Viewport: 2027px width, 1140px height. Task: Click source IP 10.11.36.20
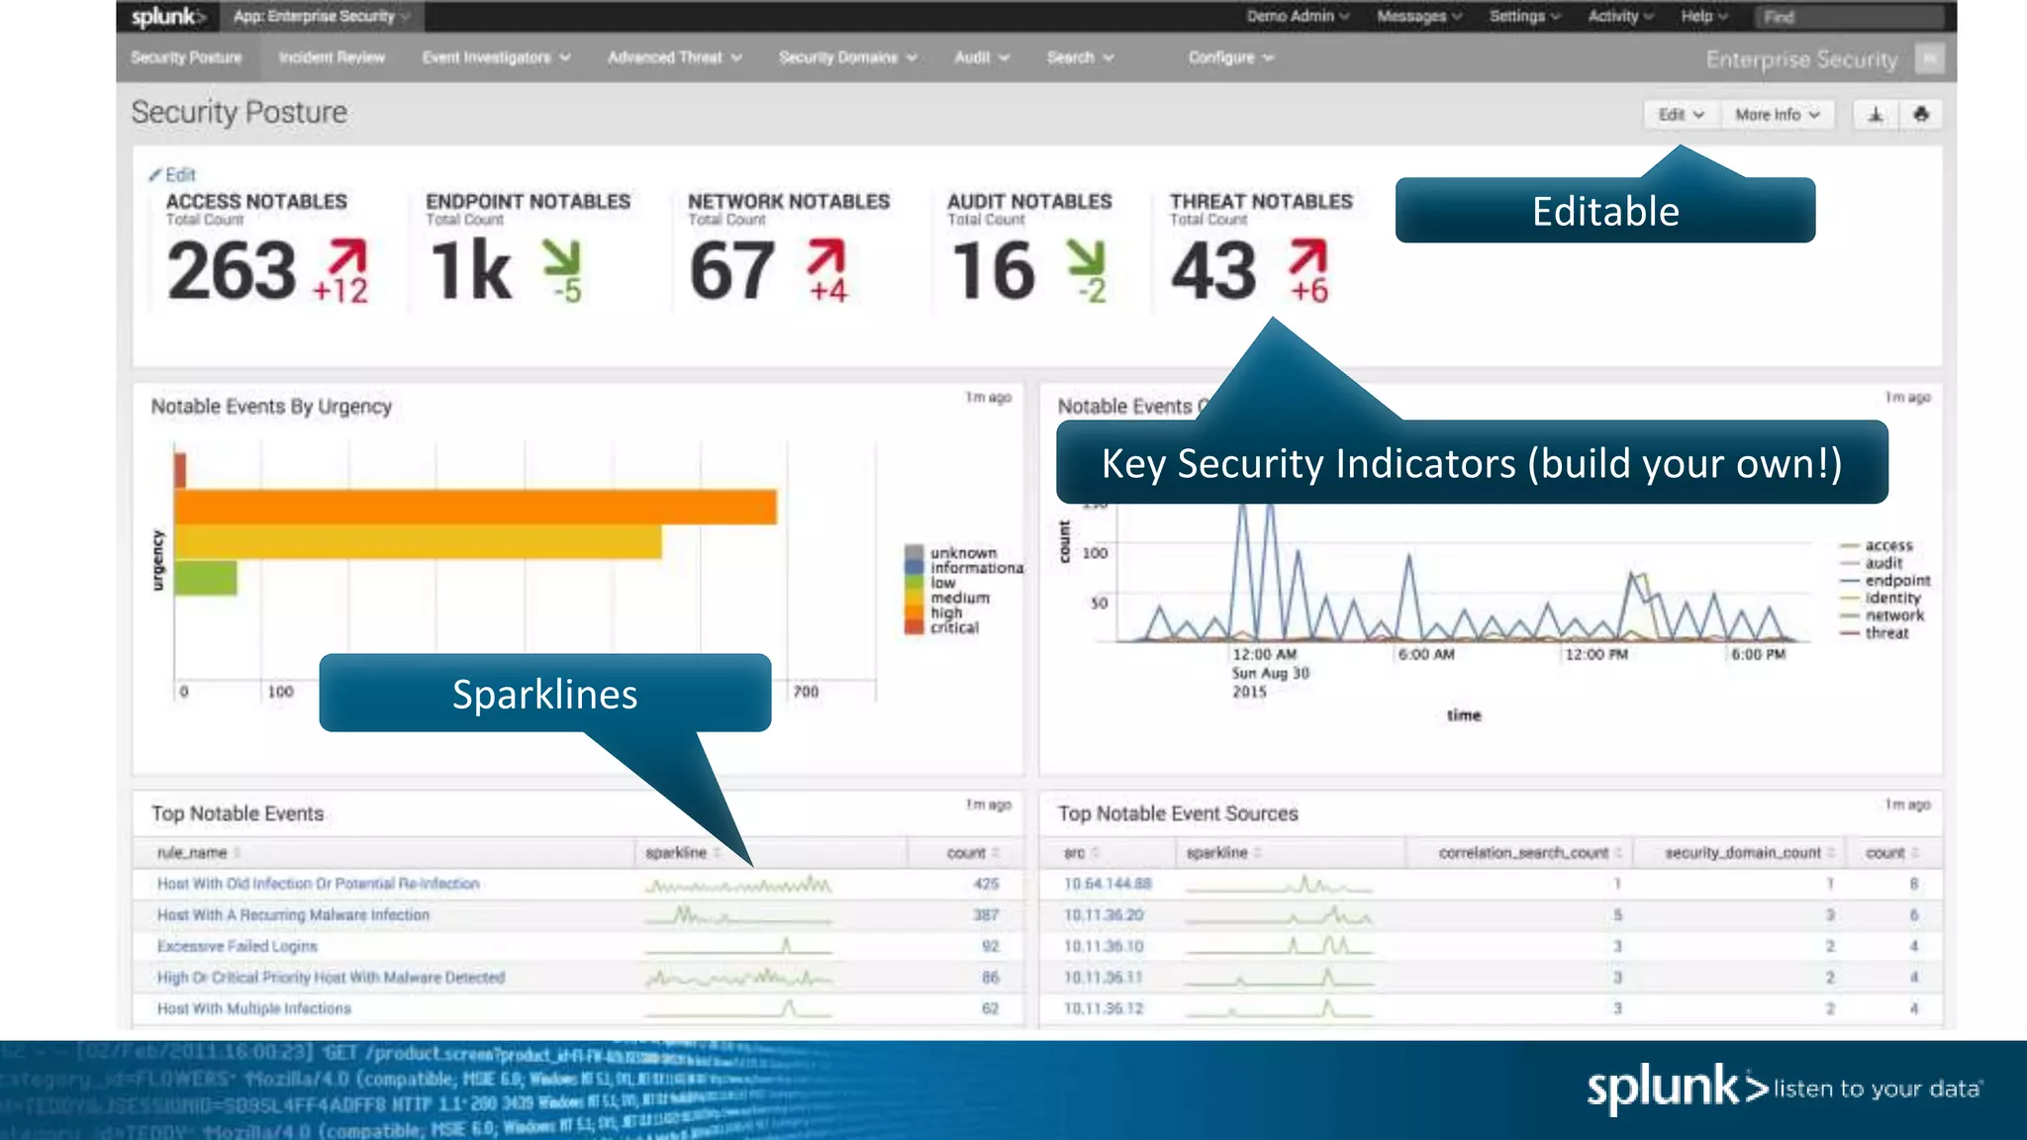point(1104,915)
